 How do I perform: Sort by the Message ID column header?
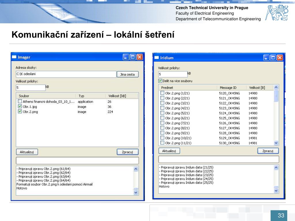[232, 87]
